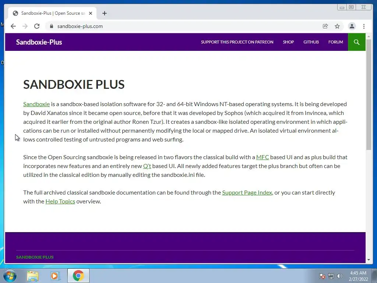377x283 pixels.
Task: Click the SANDBOXIE PLUS footer link
Action: tap(35, 257)
